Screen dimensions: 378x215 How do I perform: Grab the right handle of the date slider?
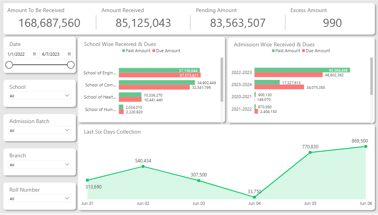tap(71, 65)
